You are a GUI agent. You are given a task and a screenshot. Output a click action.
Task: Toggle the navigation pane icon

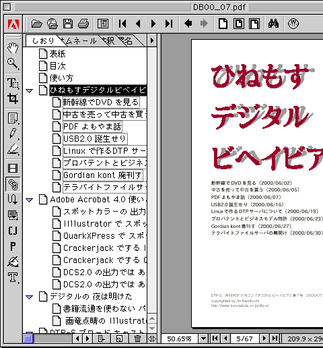(x=103, y=24)
